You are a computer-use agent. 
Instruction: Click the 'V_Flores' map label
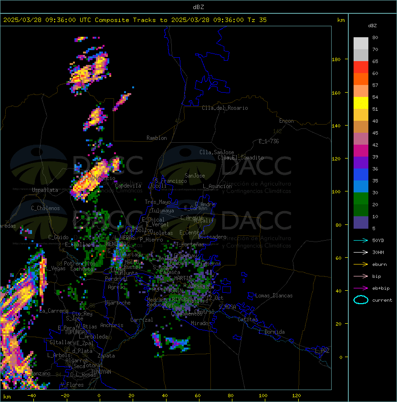(72, 385)
